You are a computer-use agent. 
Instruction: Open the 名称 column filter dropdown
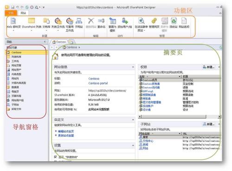[x=180, y=77]
